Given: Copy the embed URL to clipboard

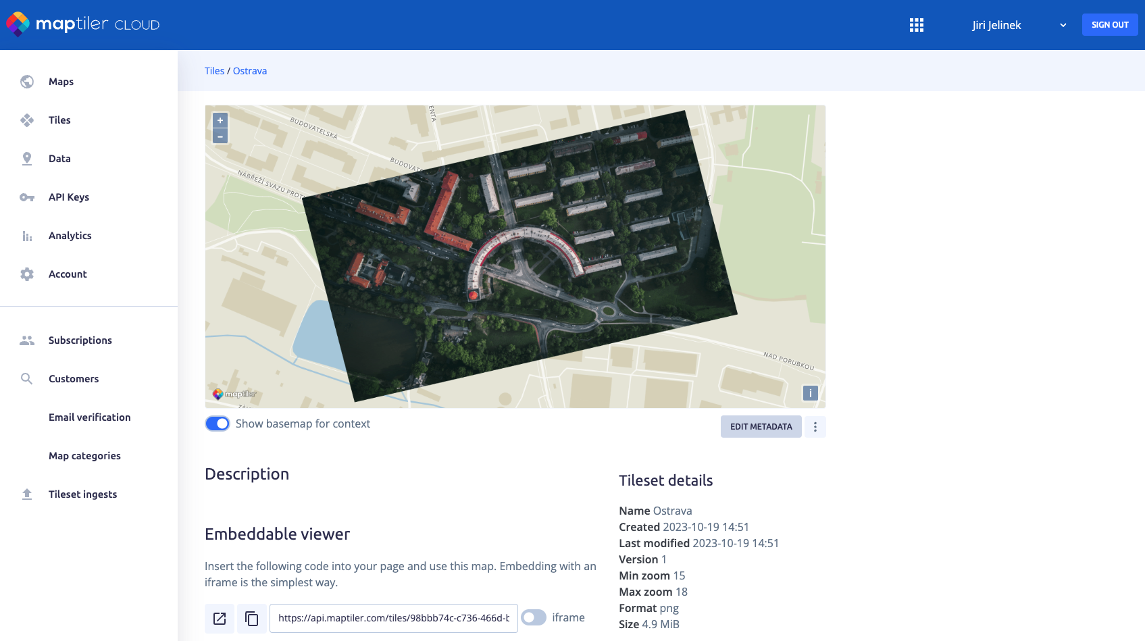Looking at the screenshot, I should [x=251, y=618].
